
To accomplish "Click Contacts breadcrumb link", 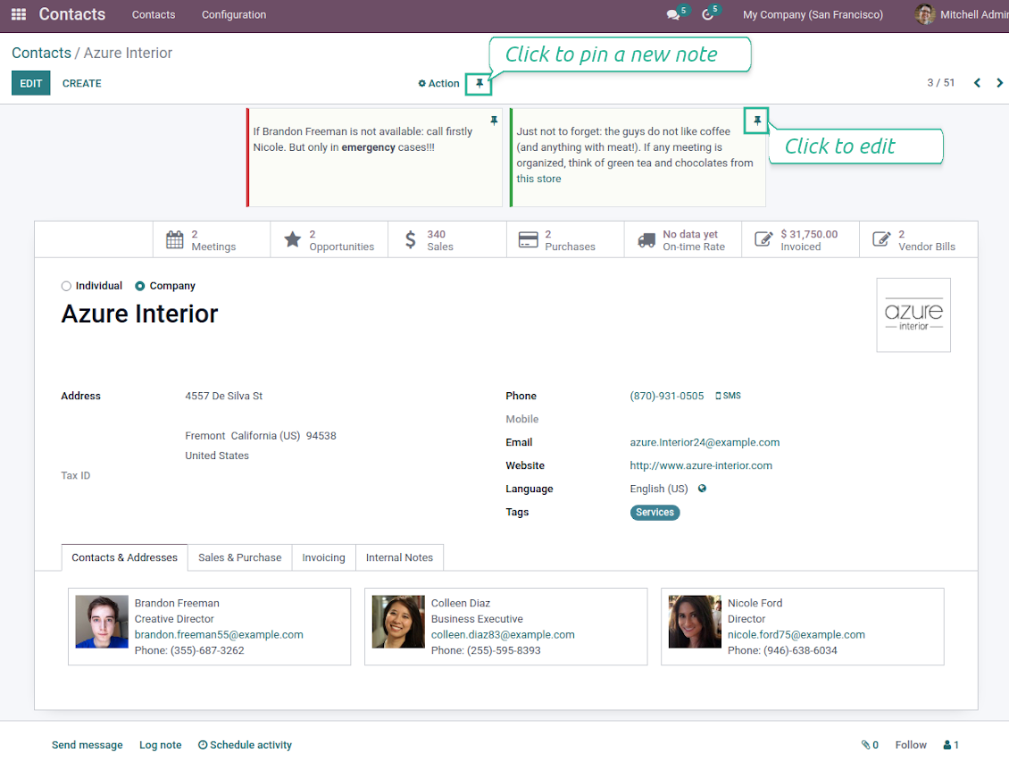I will [x=41, y=53].
